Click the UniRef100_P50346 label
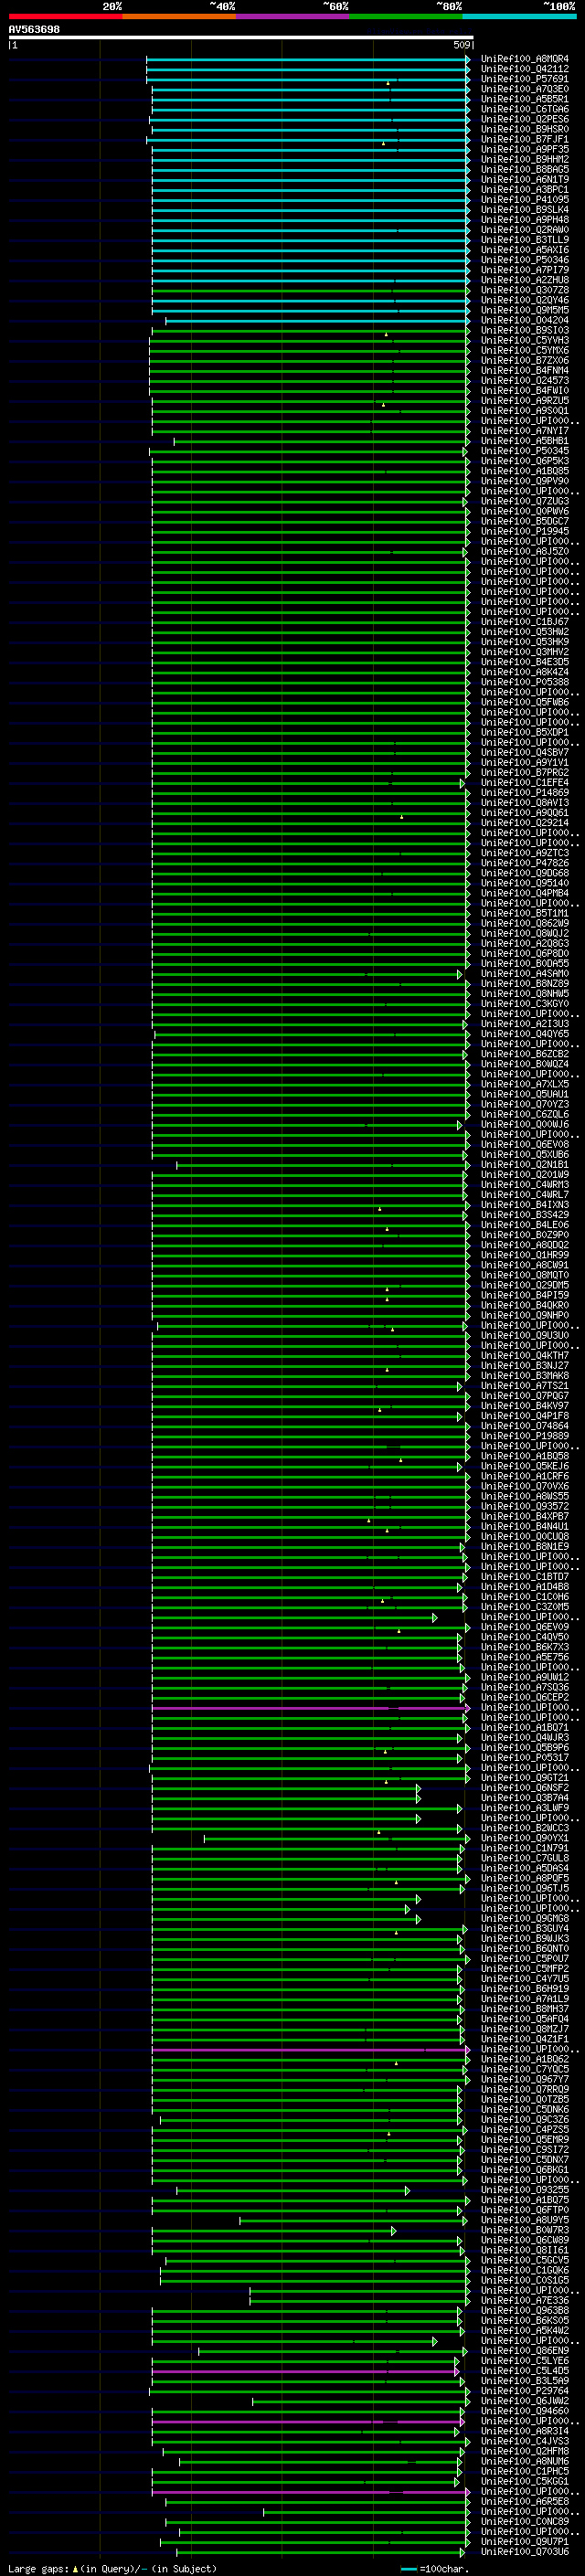The height and width of the screenshot is (2576, 585). [x=524, y=260]
